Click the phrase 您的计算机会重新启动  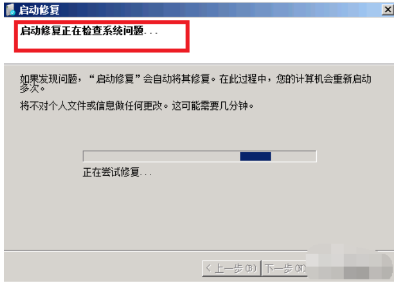tap(324, 79)
